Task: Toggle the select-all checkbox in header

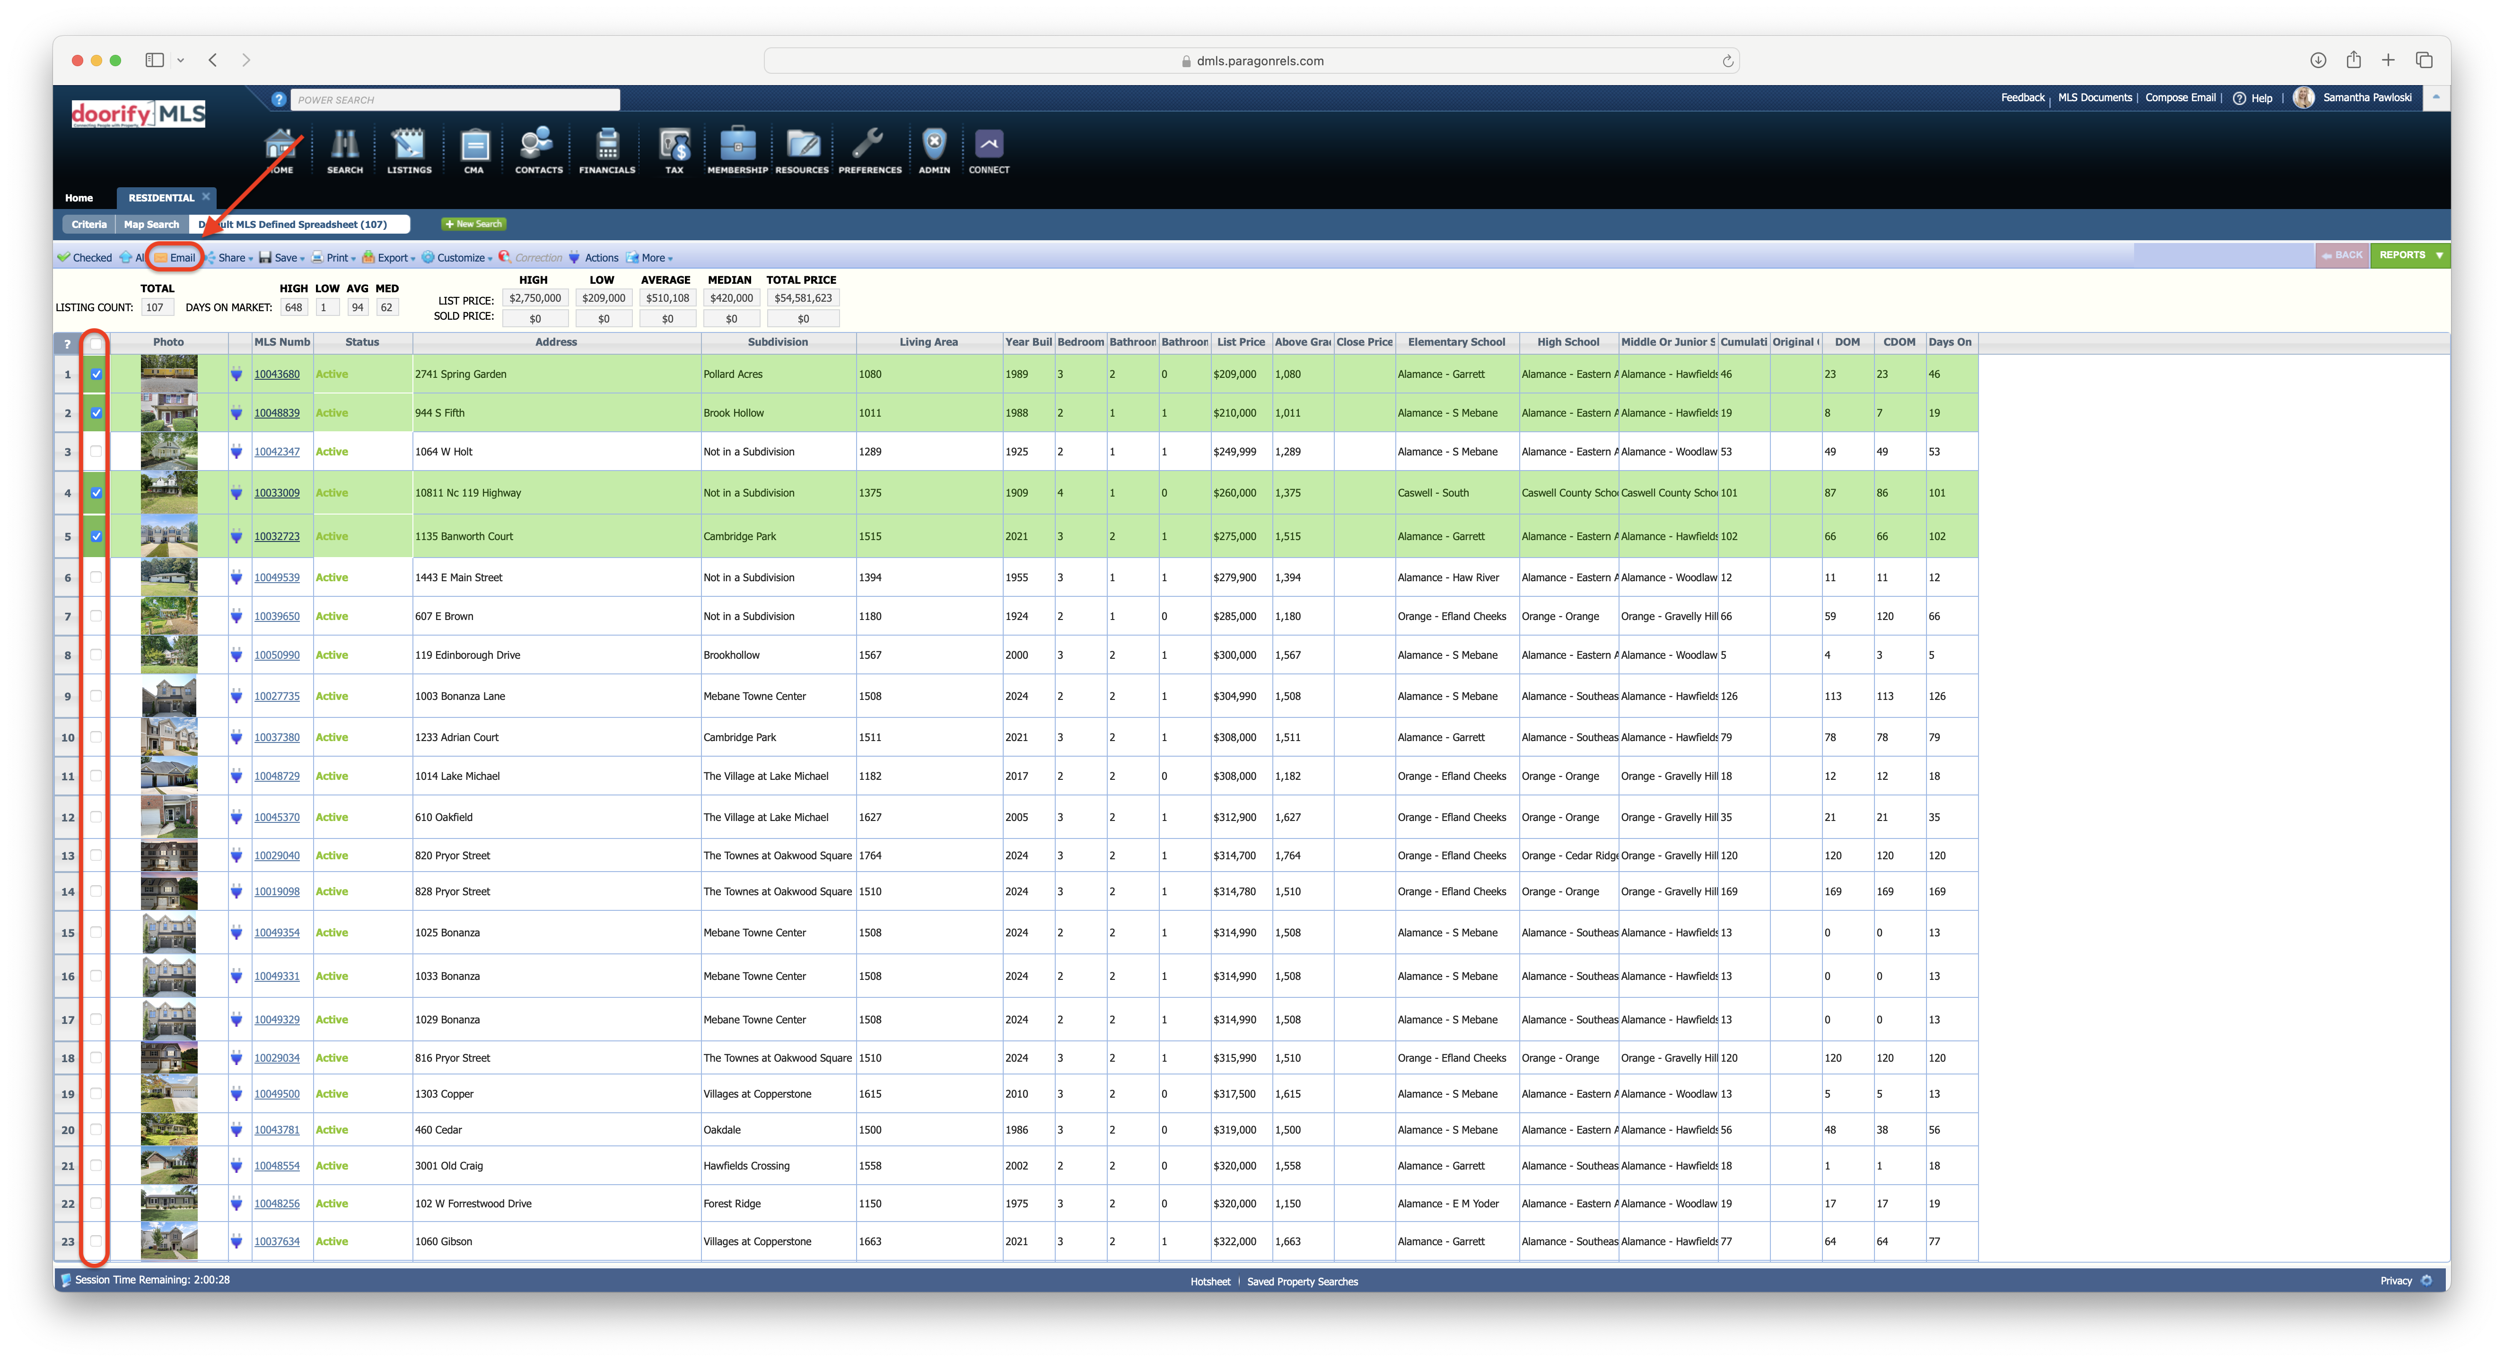Action: pos(95,343)
